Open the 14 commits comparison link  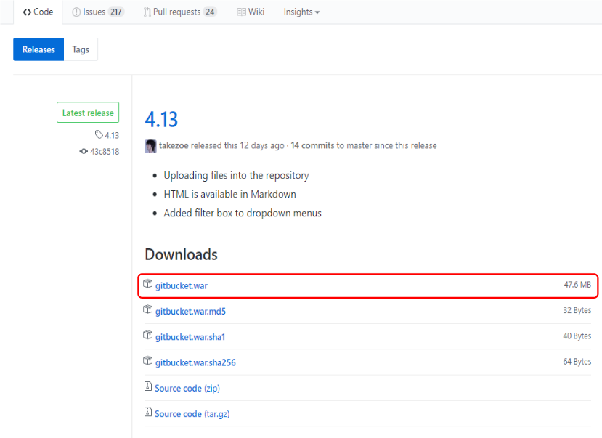[312, 145]
